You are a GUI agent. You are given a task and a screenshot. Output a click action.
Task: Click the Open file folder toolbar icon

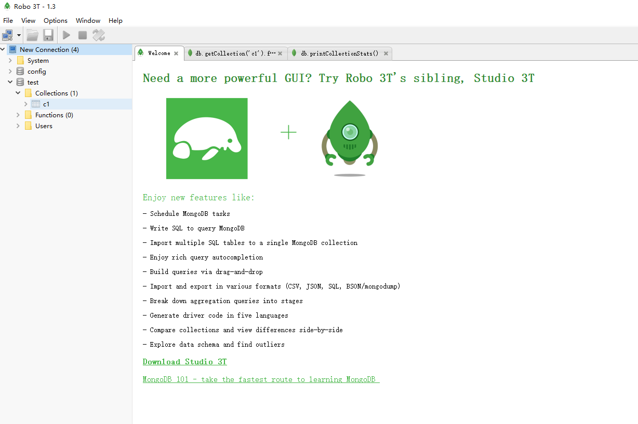click(x=33, y=35)
